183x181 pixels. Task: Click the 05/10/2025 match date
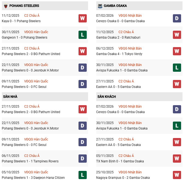click(10, 172)
